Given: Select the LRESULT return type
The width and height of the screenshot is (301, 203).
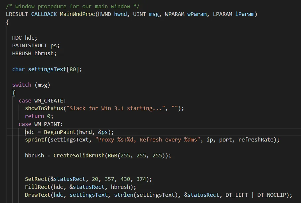Looking at the screenshot, I should coord(17,14).
